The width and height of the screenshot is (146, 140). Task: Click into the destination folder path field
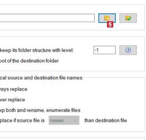click(47, 18)
